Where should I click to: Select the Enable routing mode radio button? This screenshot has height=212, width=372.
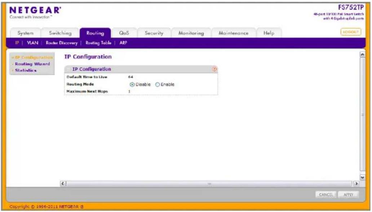click(x=158, y=85)
